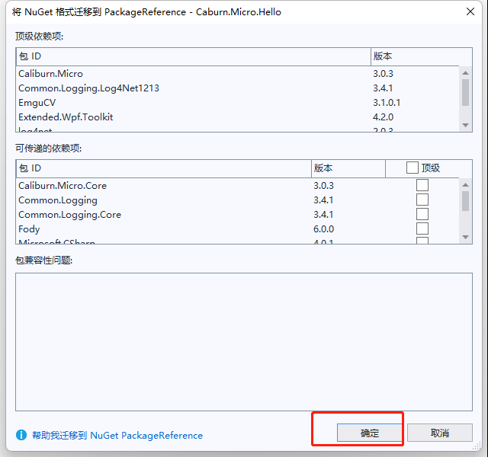Select the Caliburn.Micro package row
This screenshot has width=488, height=457.
[x=237, y=74]
